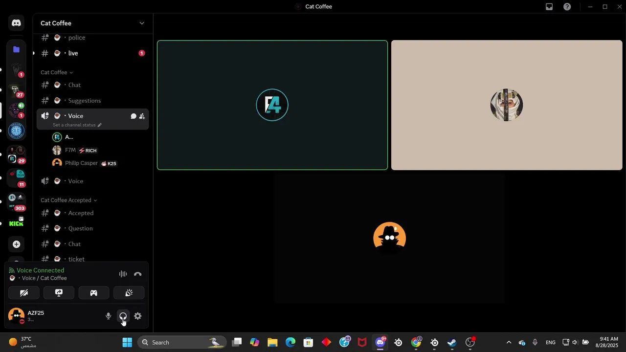This screenshot has width=626, height=352.
Task: Open noise suppression soundwave options
Action: pyautogui.click(x=123, y=274)
